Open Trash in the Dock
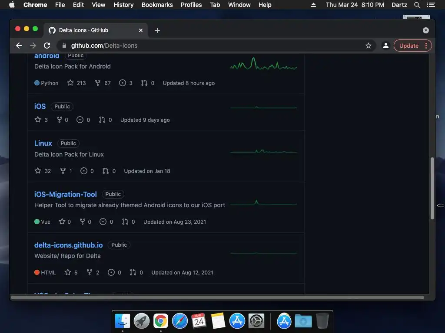445x333 pixels. pyautogui.click(x=322, y=321)
